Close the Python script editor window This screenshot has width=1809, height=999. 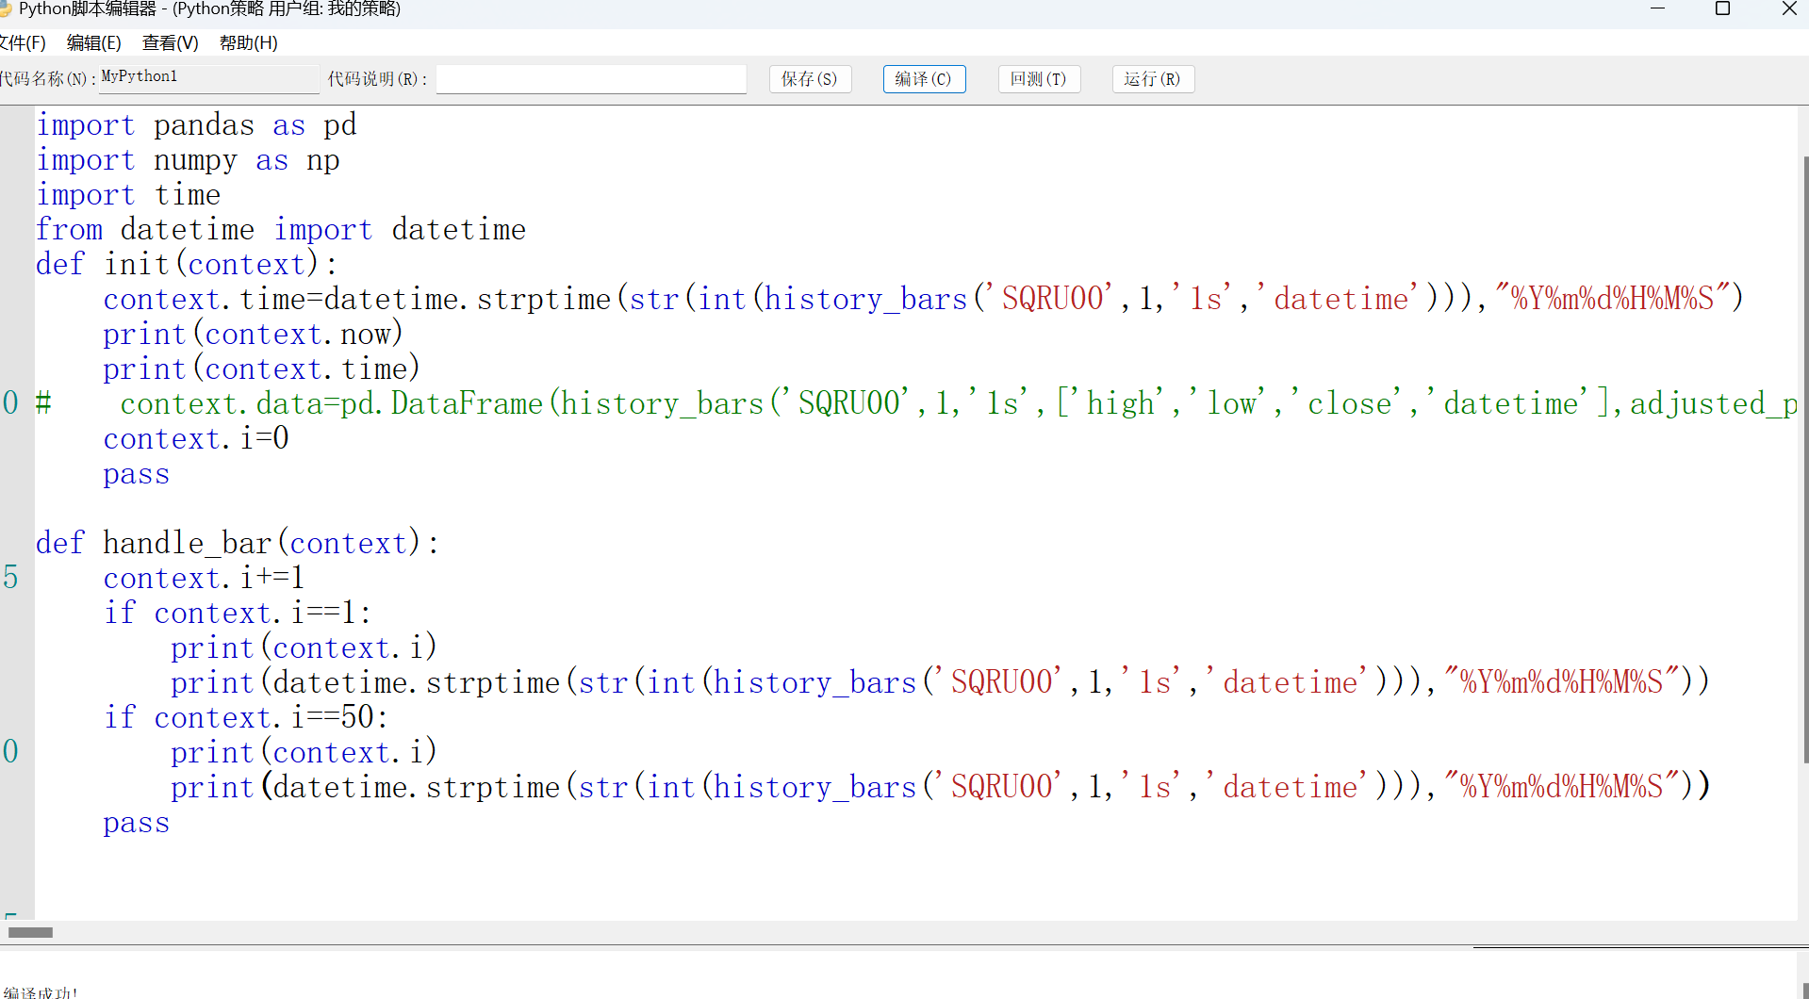coord(1788,8)
